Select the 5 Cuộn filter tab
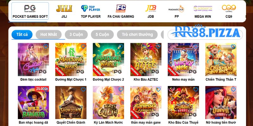Image resolution: width=253 pixels, height=126 pixels. 102,34
